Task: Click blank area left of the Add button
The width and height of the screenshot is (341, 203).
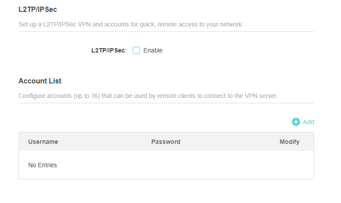Action: coord(176,122)
